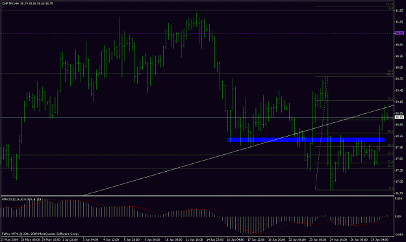Select the rising white trendline
Screen dimensions: 406x242
(238, 150)
